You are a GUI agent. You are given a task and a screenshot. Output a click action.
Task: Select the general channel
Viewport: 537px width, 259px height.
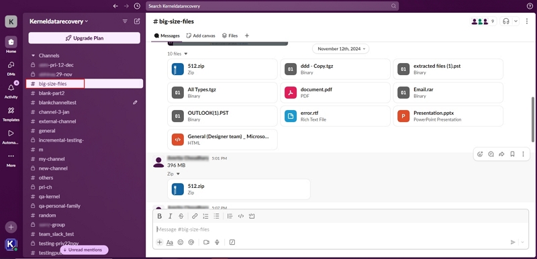(85, 131)
